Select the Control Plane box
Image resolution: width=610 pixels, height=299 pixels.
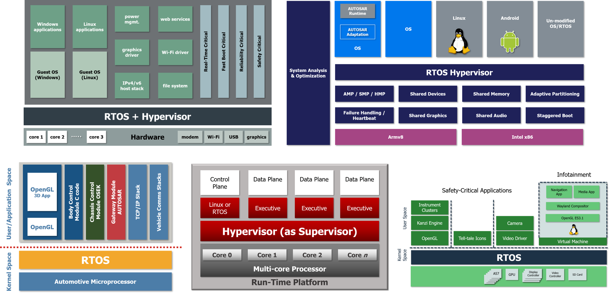(220, 183)
